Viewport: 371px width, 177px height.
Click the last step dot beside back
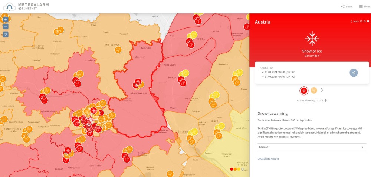368,21
